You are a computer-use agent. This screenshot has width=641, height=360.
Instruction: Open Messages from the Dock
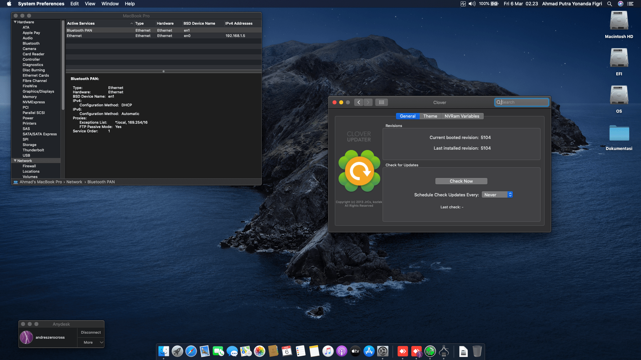[x=232, y=351]
